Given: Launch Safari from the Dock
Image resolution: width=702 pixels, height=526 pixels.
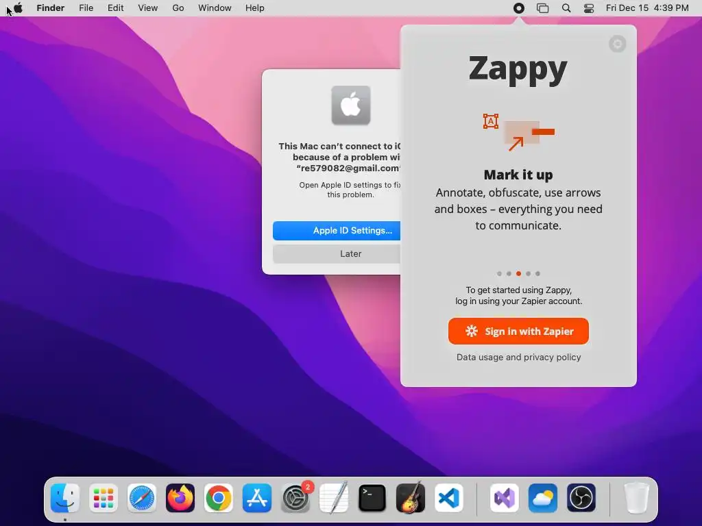Looking at the screenshot, I should click(142, 498).
